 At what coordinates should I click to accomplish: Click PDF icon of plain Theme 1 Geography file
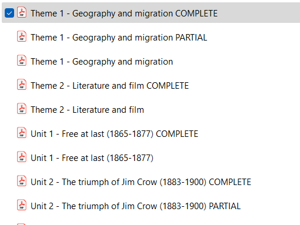pos(22,61)
